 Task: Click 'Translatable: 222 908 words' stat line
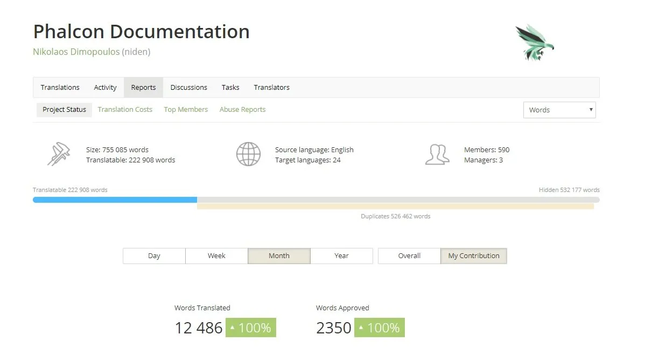130,160
